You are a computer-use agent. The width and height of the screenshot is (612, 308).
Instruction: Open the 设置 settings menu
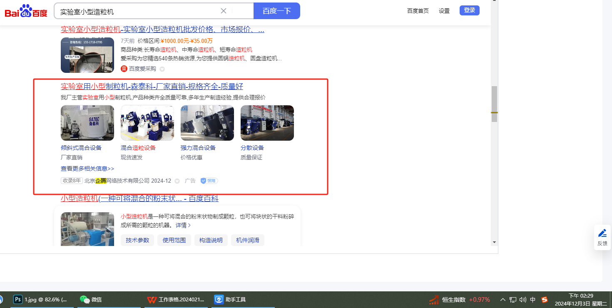[x=444, y=11]
